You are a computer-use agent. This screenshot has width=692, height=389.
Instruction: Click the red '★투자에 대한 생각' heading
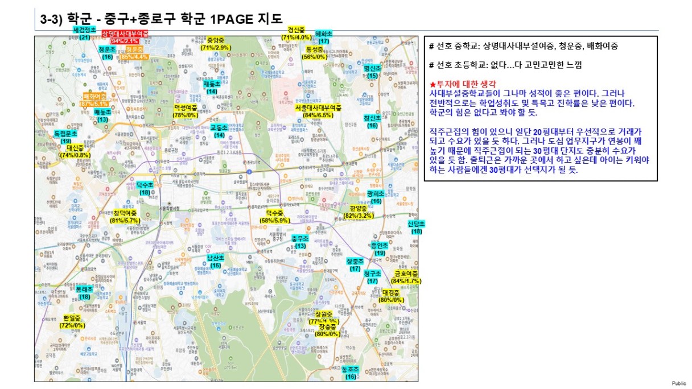(x=464, y=83)
